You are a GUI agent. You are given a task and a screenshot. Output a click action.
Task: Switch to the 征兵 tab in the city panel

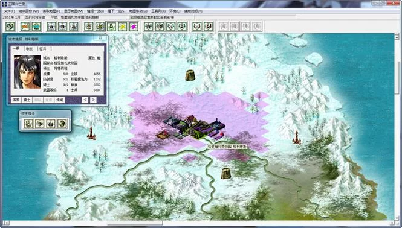[42, 49]
